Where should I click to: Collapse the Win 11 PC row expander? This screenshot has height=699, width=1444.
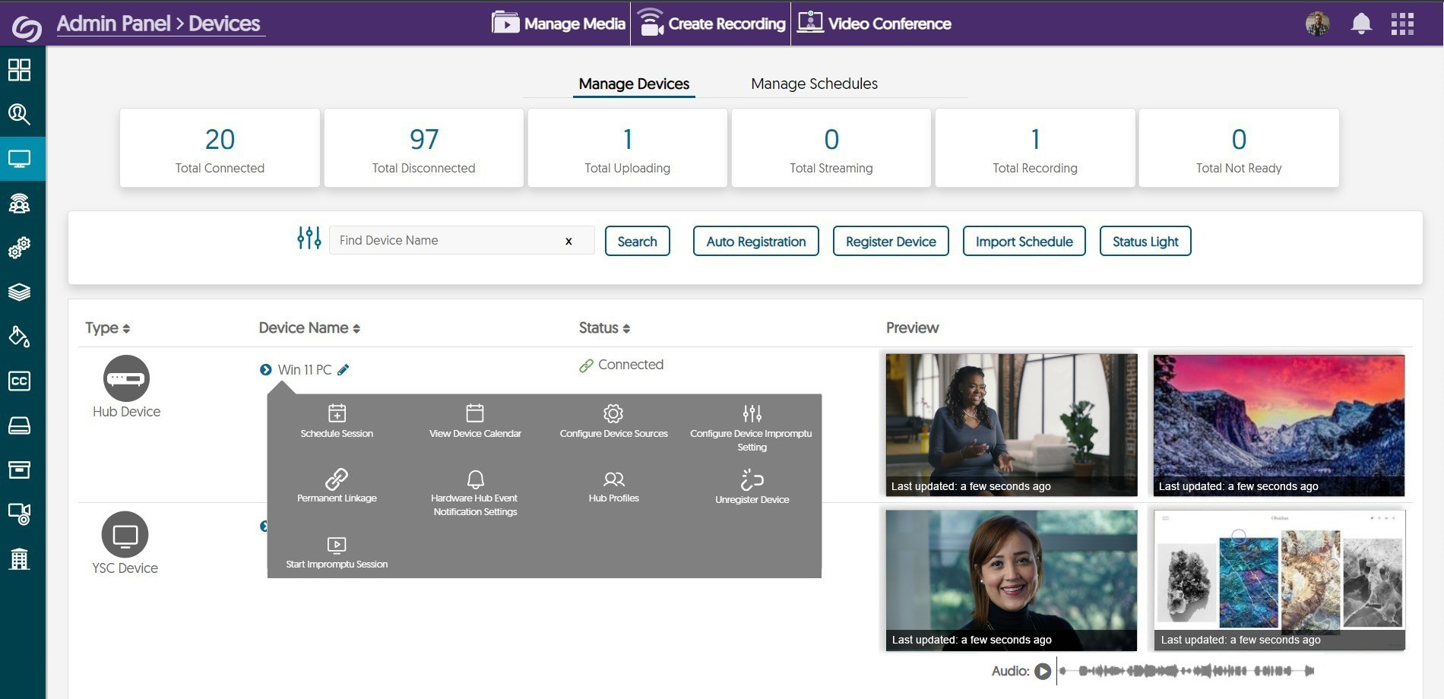coord(265,370)
